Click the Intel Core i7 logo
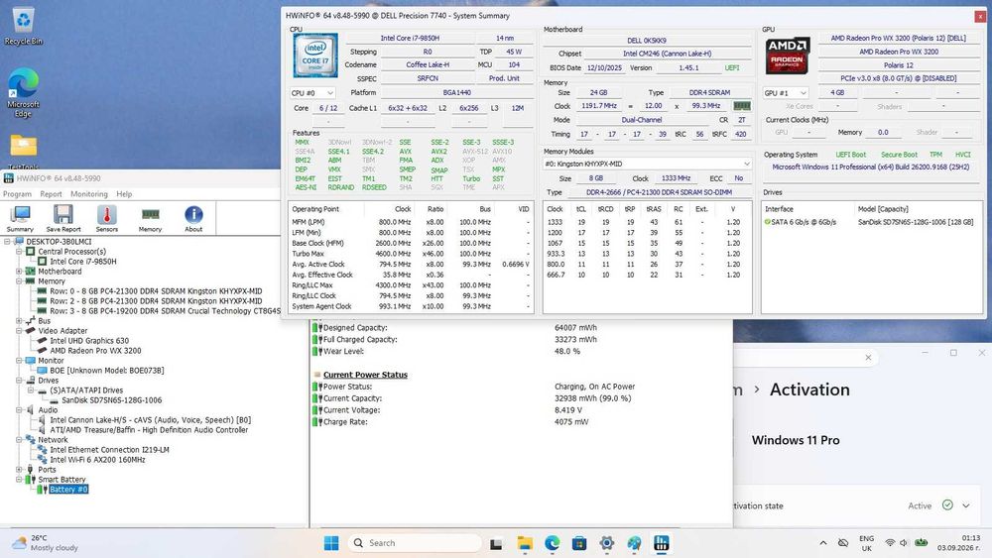This screenshot has width=992, height=558. (x=315, y=56)
